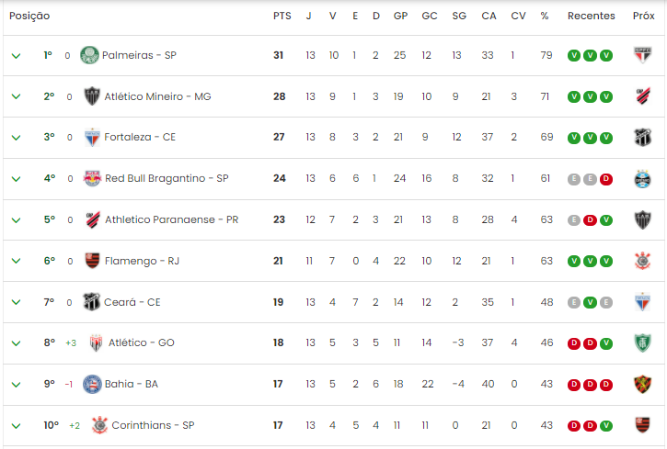This screenshot has width=667, height=449.
Task: Click the Palmeiras club crest
Action: pyautogui.click(x=89, y=55)
